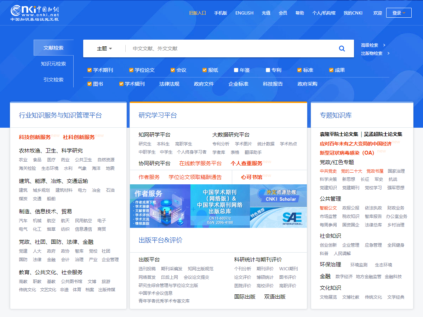423x317 pixels.
Task: Open 政府文件 database link
Action: [x=204, y=84]
